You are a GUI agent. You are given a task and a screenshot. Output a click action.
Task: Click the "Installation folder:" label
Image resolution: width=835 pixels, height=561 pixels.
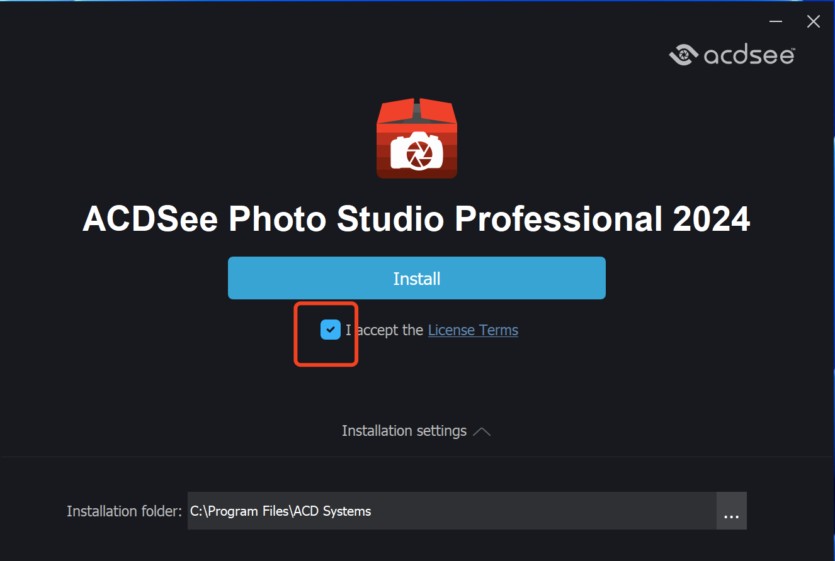pos(124,511)
